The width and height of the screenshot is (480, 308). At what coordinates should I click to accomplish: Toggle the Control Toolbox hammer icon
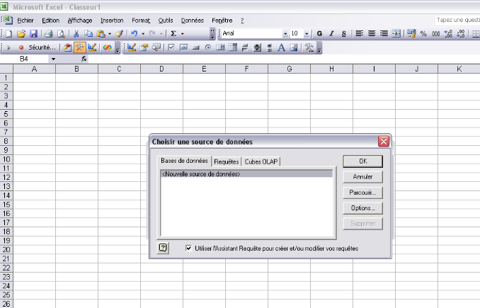[79, 47]
